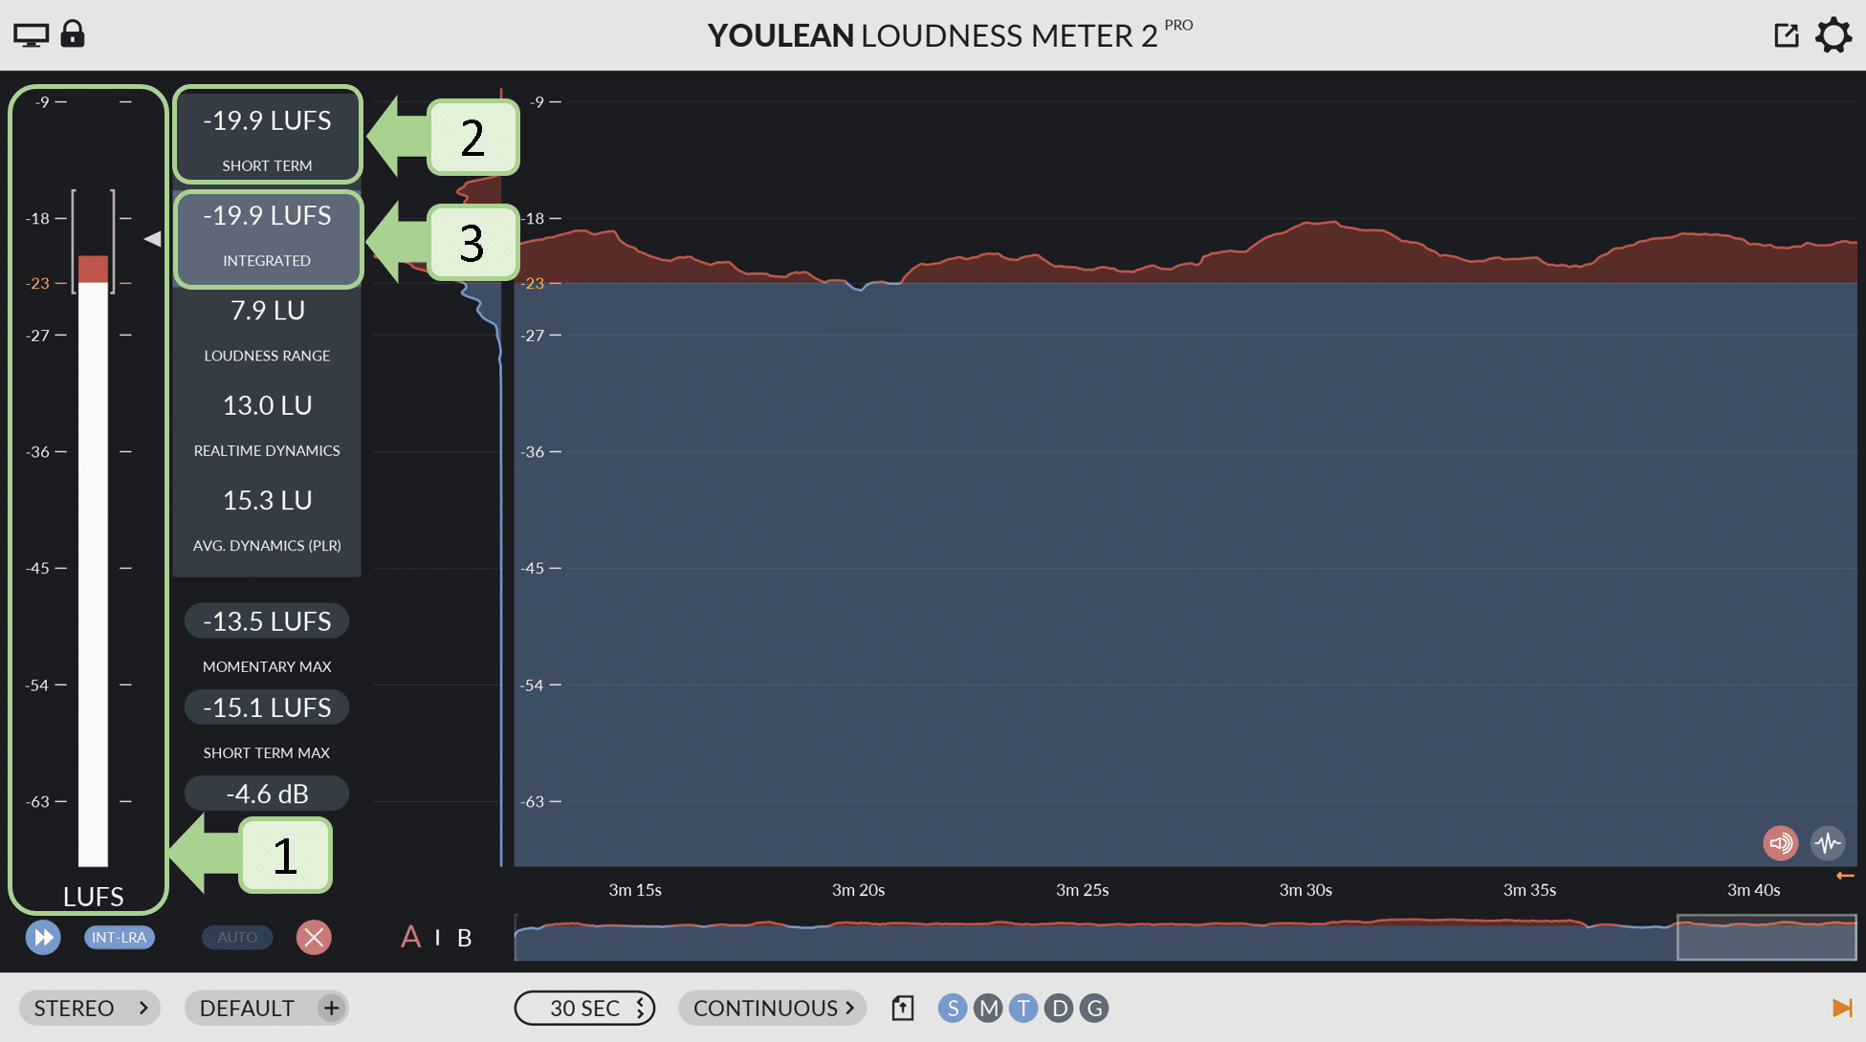The width and height of the screenshot is (1866, 1042).
Task: Click the -15.1 LUFS Short Term Max value
Action: click(x=267, y=707)
